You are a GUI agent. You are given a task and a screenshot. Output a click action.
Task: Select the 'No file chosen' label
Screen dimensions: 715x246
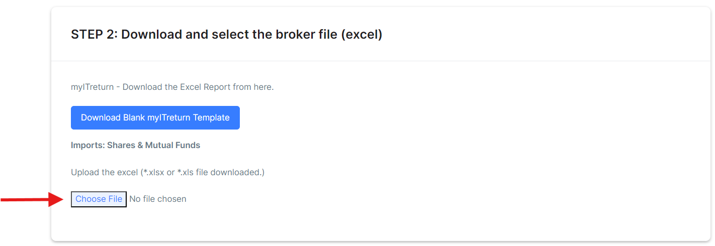click(x=158, y=199)
